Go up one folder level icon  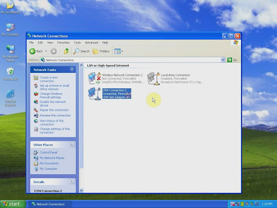click(66, 51)
